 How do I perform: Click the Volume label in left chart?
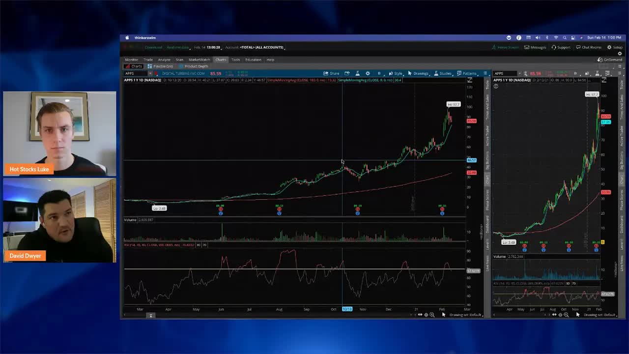[130, 220]
